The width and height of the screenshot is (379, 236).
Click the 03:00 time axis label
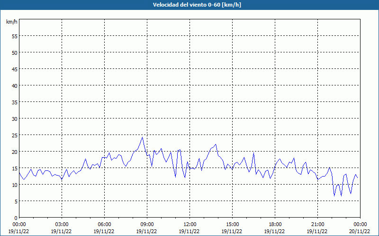point(62,225)
